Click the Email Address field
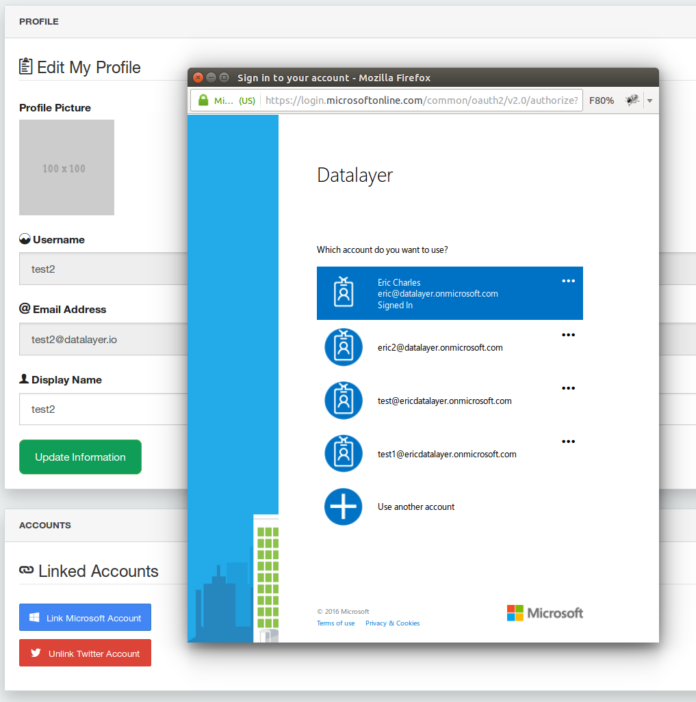696x702 pixels. pyautogui.click(x=103, y=339)
